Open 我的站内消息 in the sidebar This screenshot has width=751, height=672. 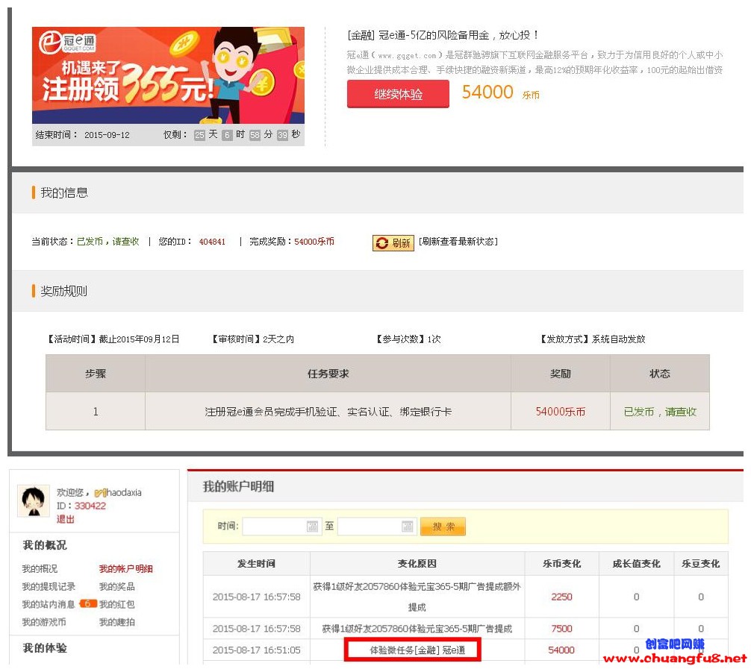pyautogui.click(x=49, y=604)
